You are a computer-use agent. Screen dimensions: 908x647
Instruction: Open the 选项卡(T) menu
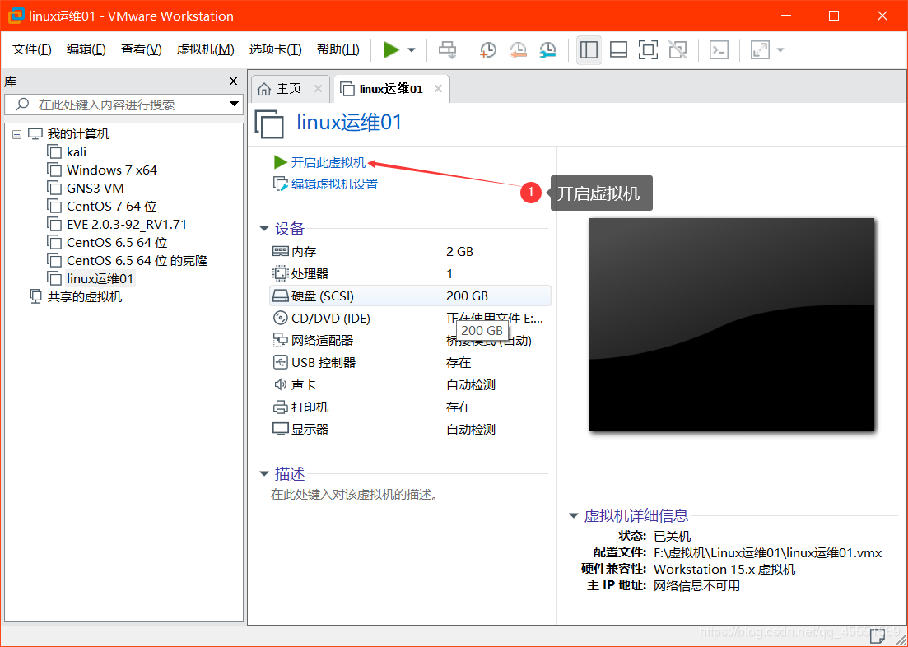point(275,50)
